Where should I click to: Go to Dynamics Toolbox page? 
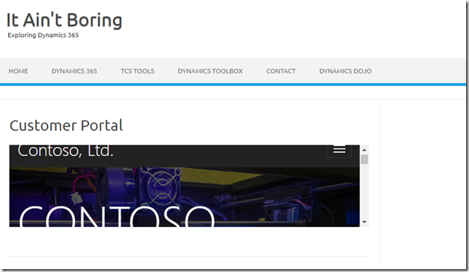(210, 71)
